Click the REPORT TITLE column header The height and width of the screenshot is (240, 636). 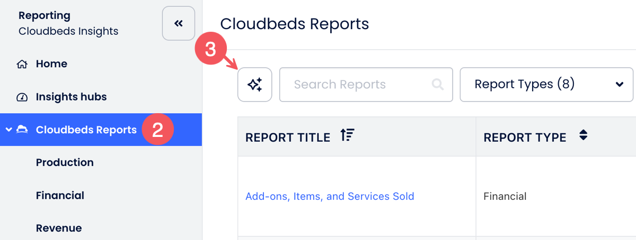click(x=288, y=137)
